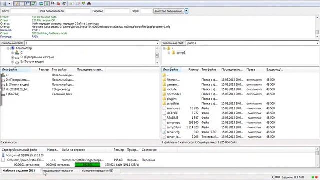Expand the C: drive tree node

click(x=13, y=53)
